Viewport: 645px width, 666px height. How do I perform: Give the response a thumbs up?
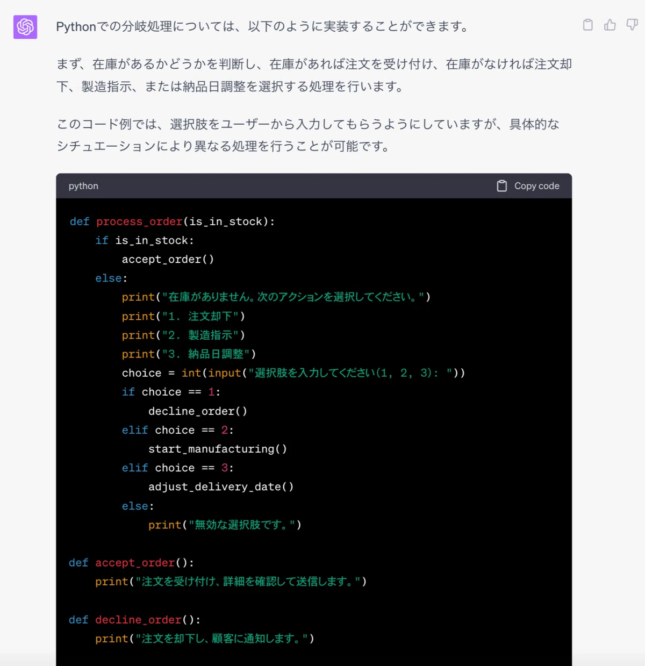pos(610,25)
